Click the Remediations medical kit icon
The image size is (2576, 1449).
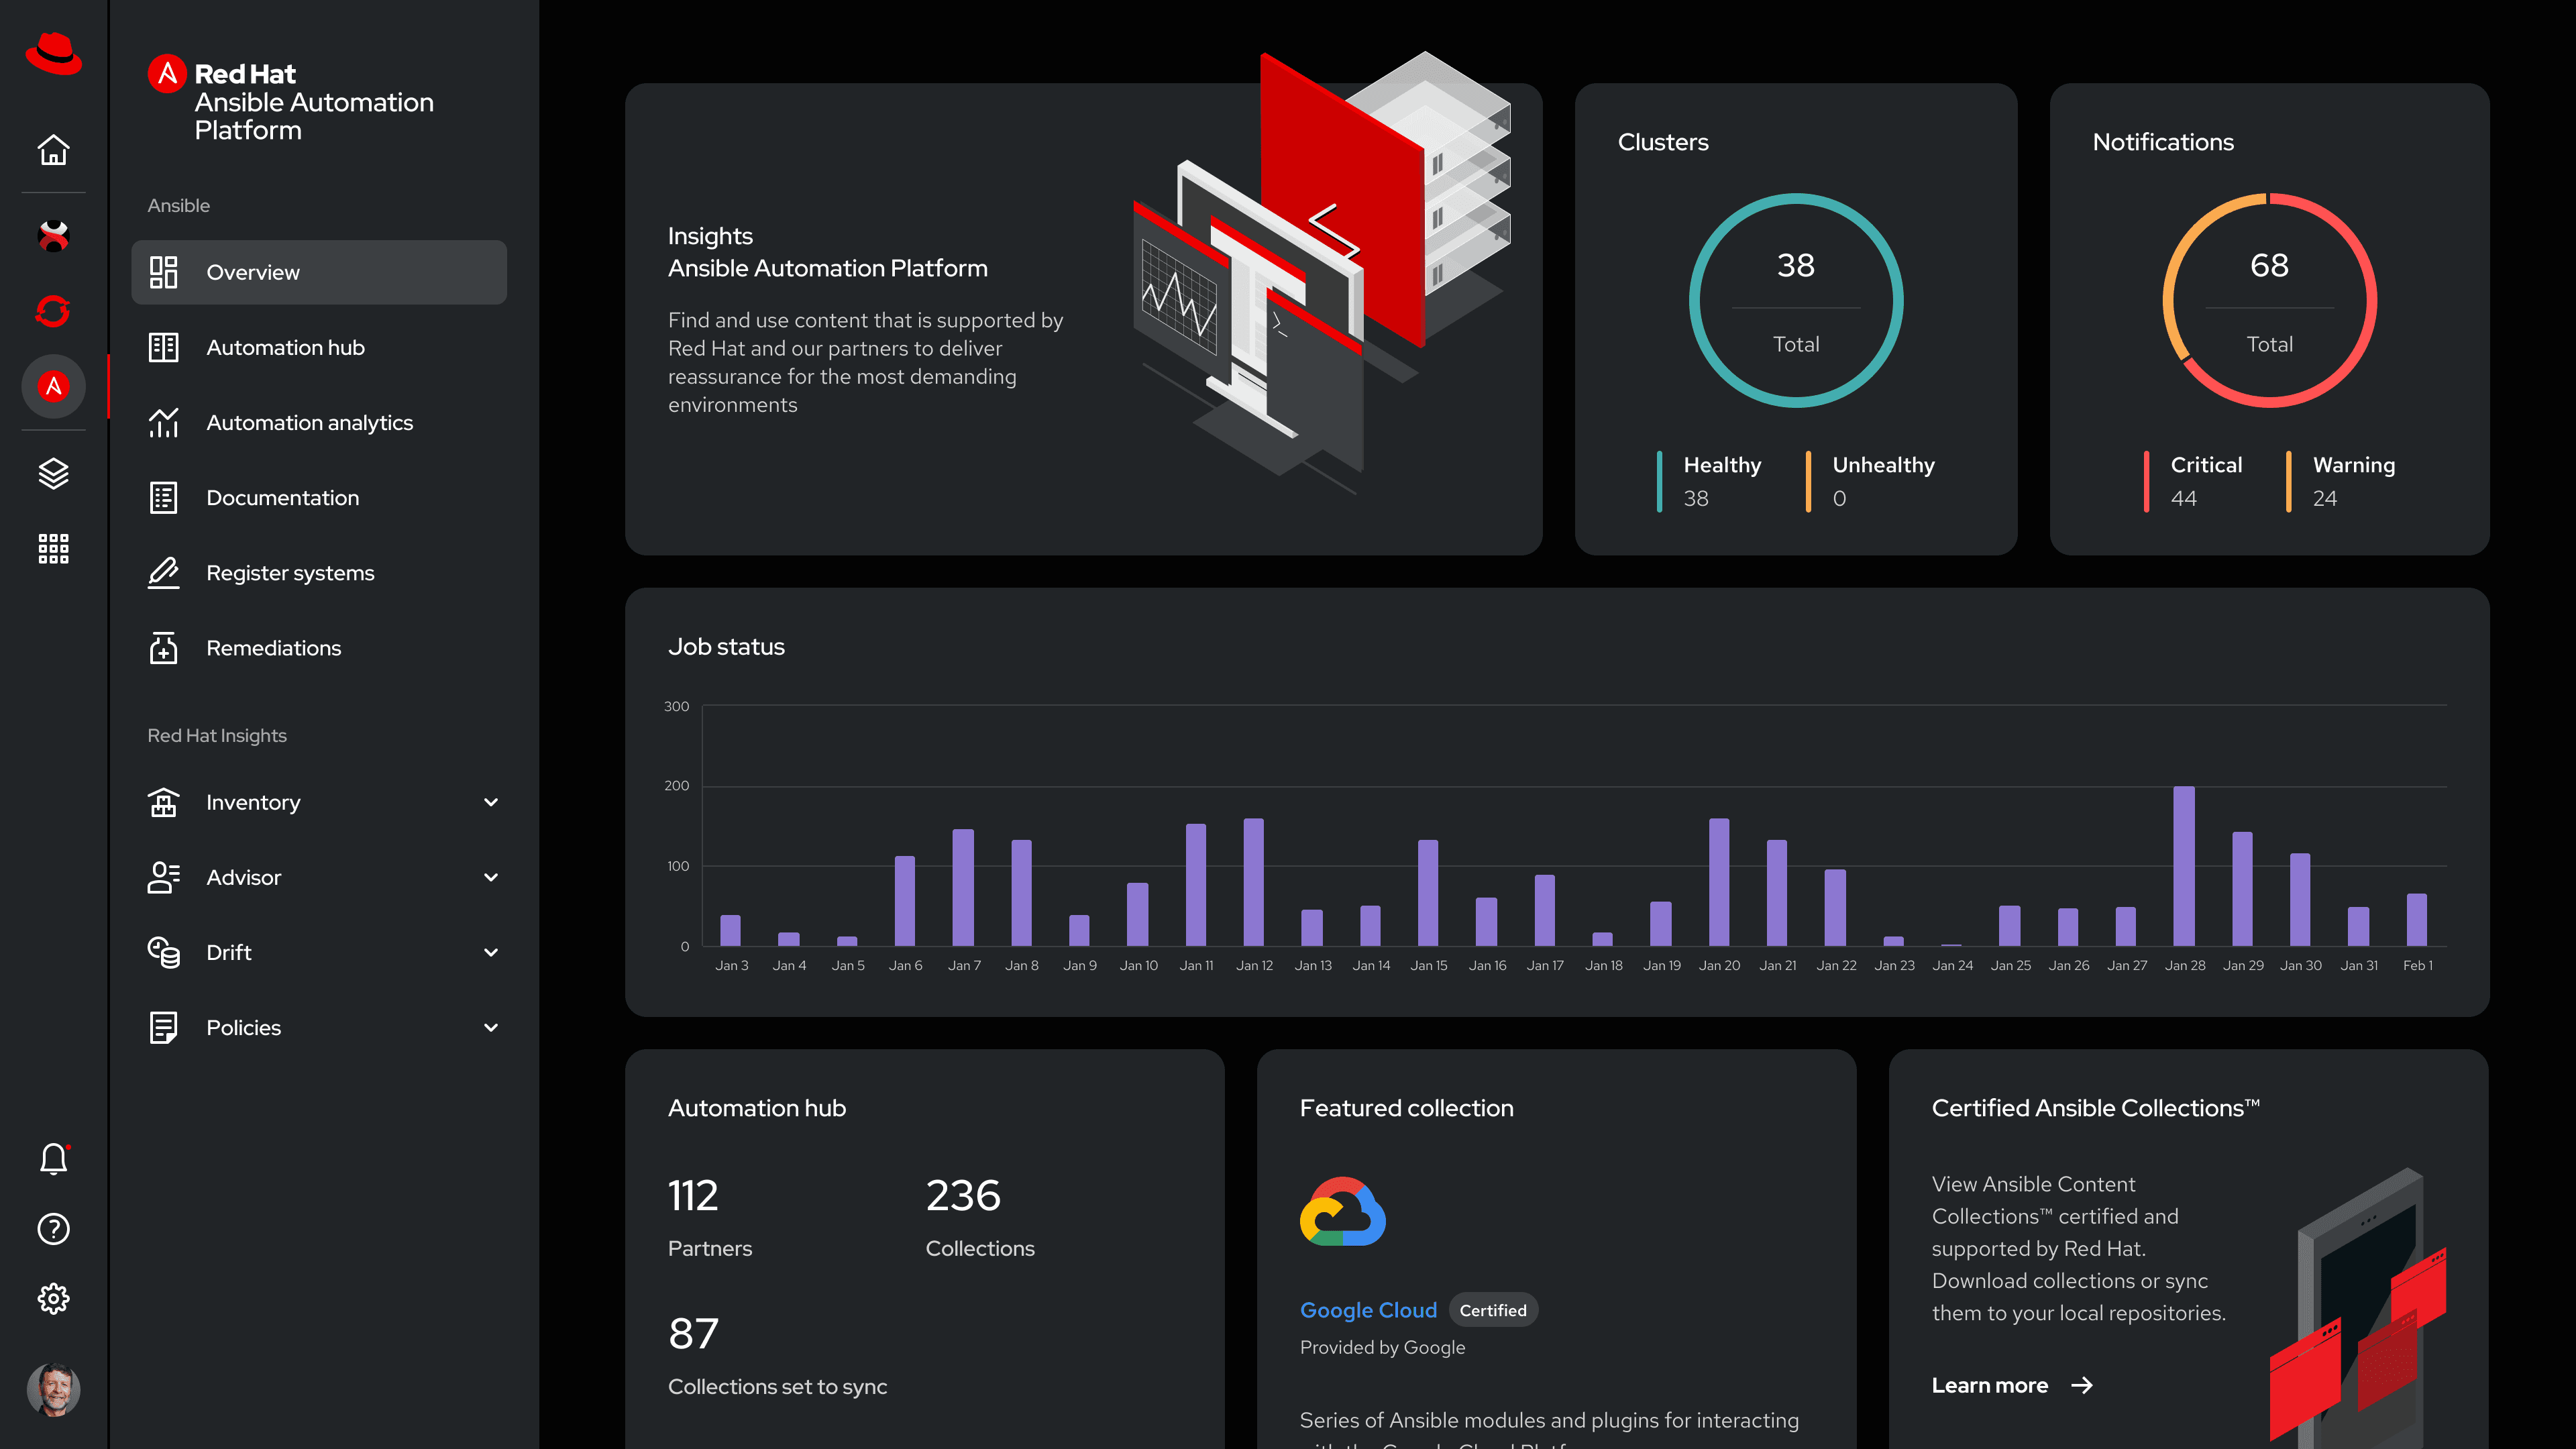coord(163,648)
